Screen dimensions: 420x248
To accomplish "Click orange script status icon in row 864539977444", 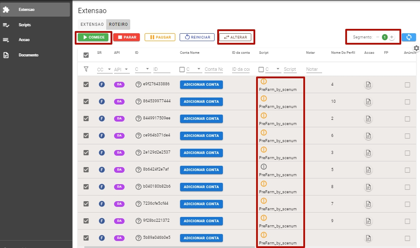I will coord(264,98).
